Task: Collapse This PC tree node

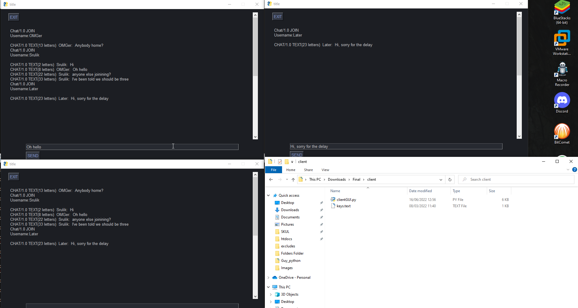Action: (268, 287)
